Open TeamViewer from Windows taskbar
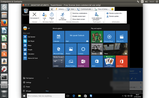Viewport: 159px width, 98px height. point(91,96)
